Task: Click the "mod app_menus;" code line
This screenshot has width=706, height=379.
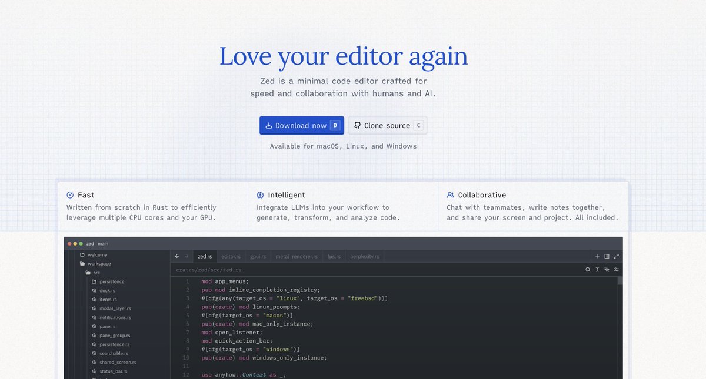Action: click(225, 281)
